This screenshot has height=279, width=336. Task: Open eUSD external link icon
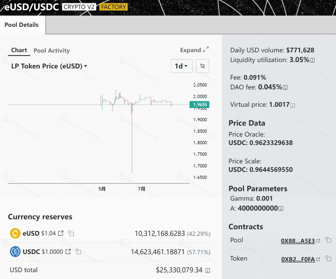[61, 233]
